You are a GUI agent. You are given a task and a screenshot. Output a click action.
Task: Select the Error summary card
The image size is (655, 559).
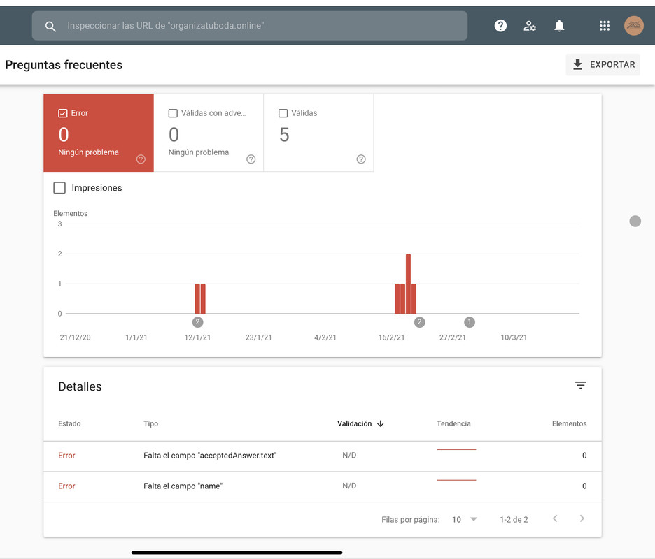pos(99,133)
